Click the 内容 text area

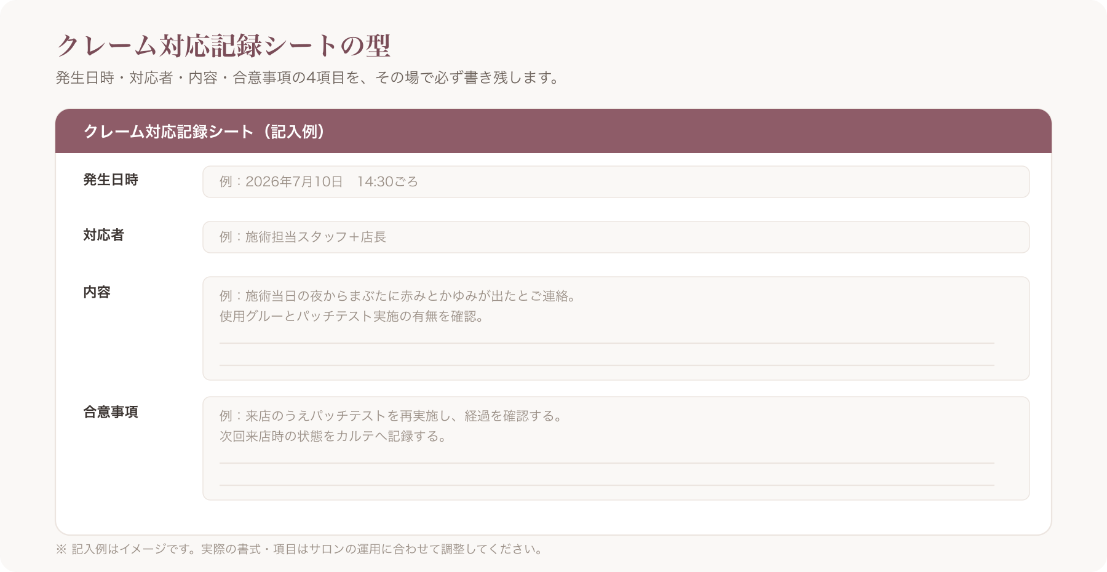pos(616,328)
